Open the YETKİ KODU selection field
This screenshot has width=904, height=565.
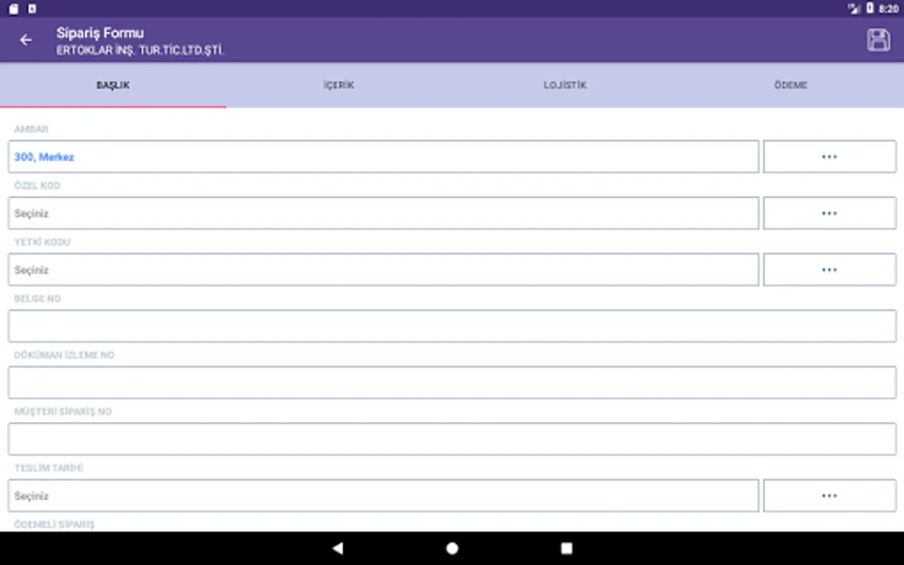point(384,270)
